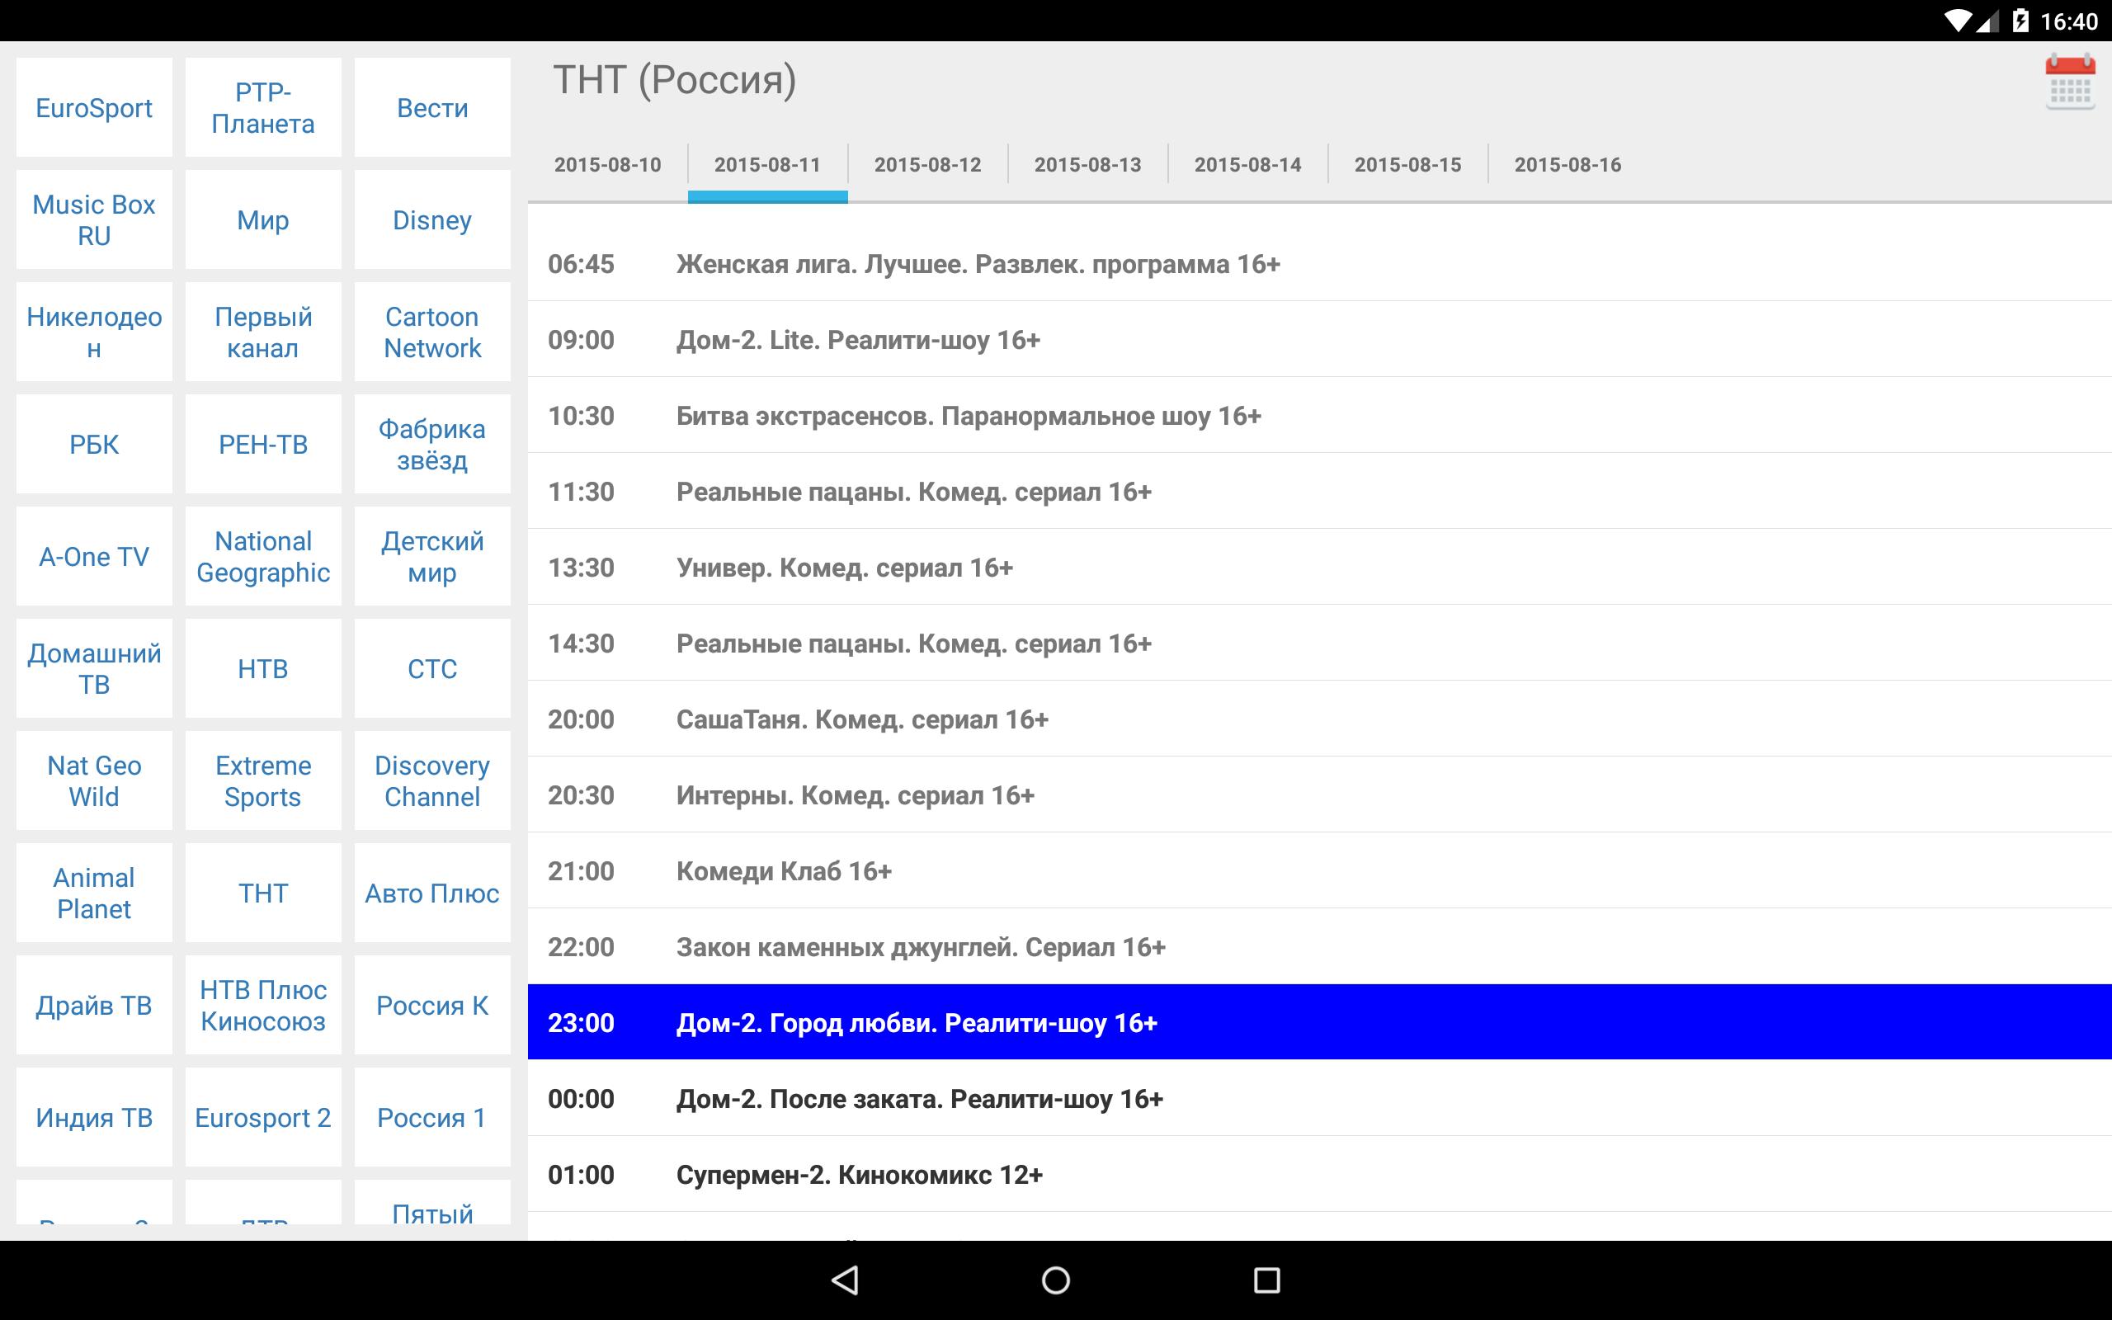Open the Первый канал channel
This screenshot has width=2112, height=1320.
[262, 332]
